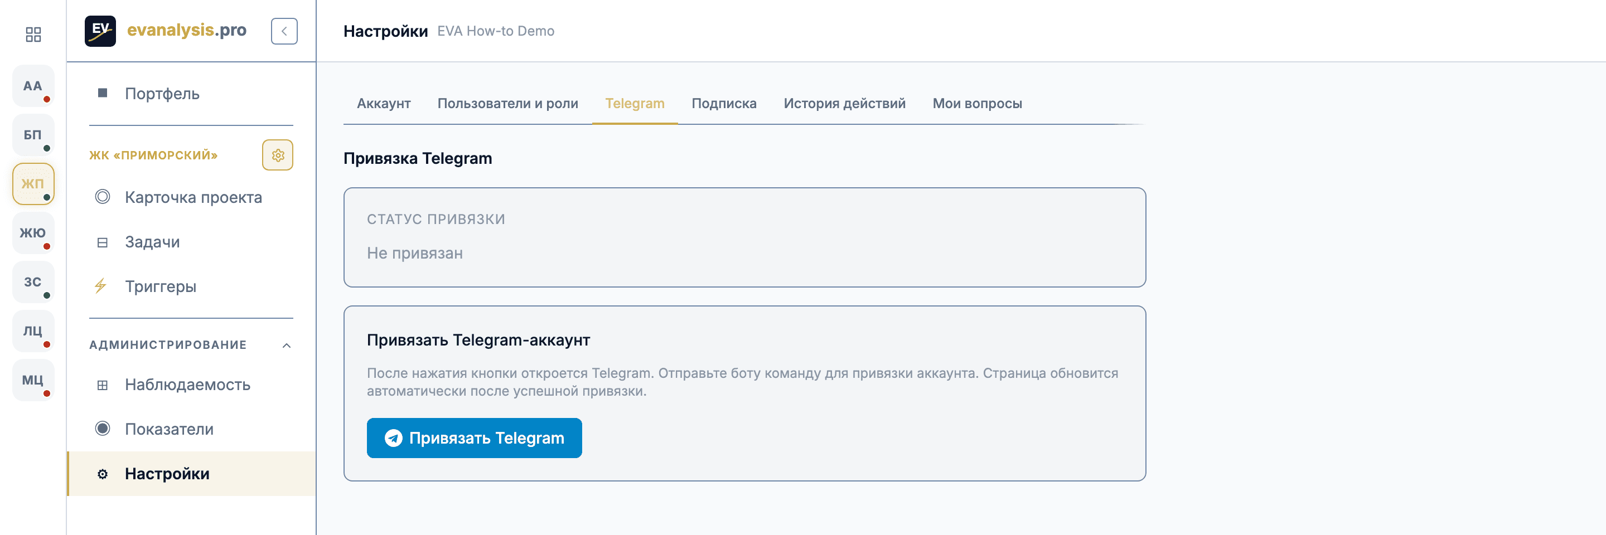
Task: Switch to the Аккаунт tab
Action: click(x=384, y=104)
